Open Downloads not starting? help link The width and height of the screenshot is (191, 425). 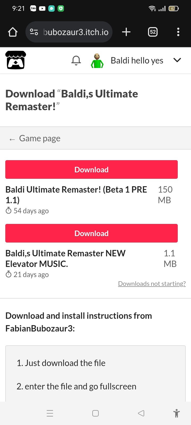(x=152, y=284)
